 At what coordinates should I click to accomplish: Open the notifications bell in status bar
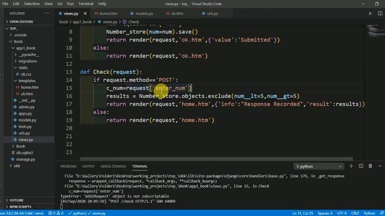pyautogui.click(x=382, y=214)
